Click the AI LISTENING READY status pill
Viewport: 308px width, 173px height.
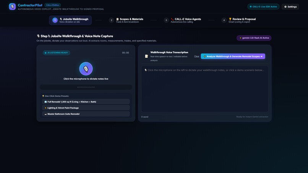(x=57, y=53)
